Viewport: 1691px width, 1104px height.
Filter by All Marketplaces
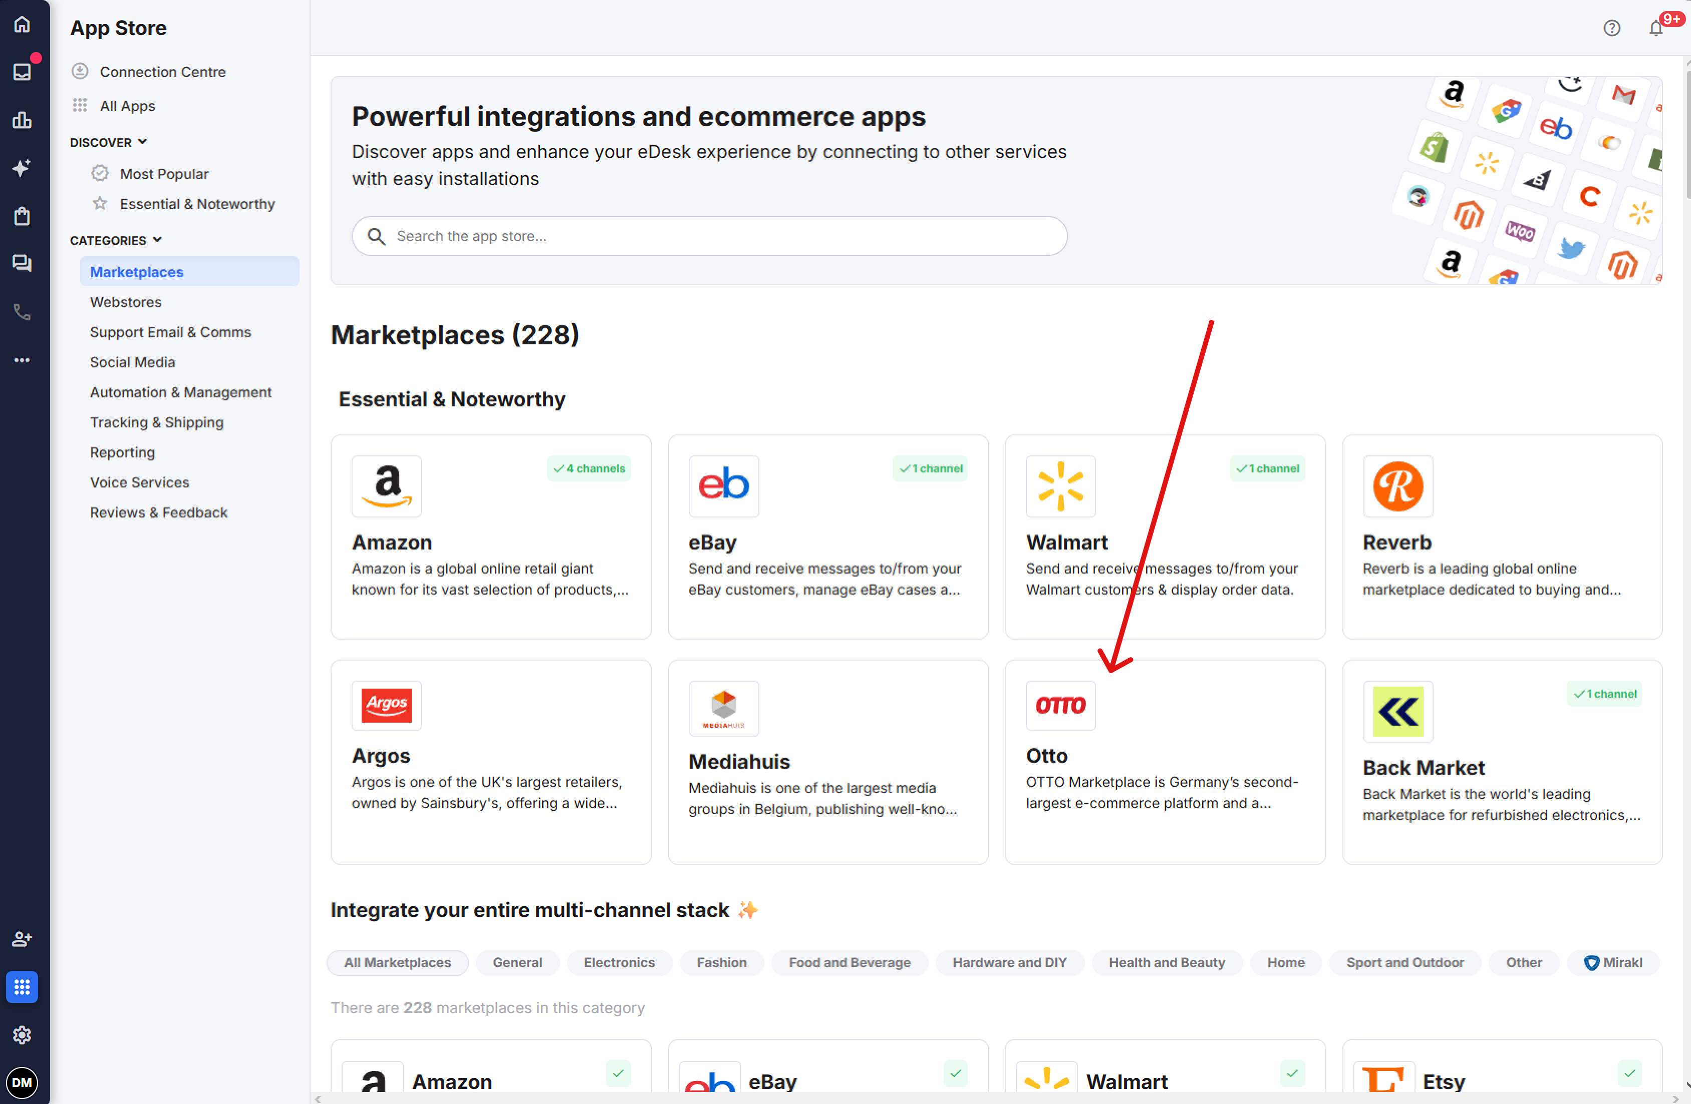(x=397, y=962)
